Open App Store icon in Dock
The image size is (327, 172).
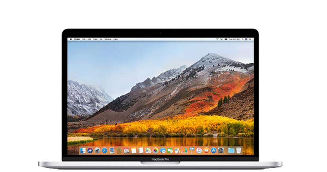(x=214, y=150)
